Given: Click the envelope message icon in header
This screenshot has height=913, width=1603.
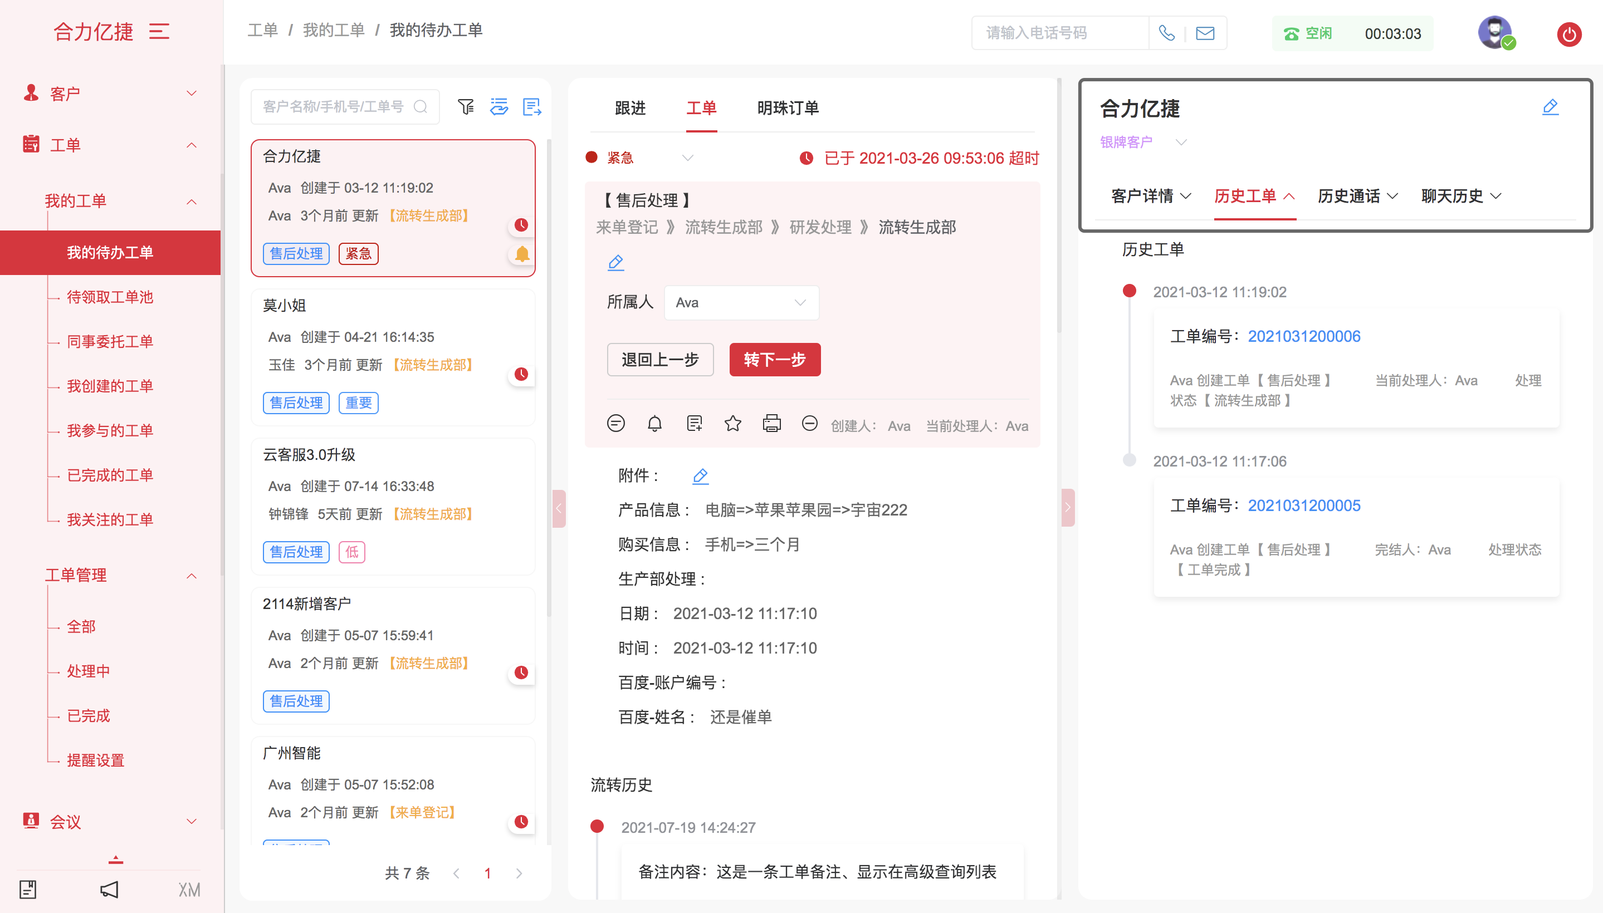Looking at the screenshot, I should point(1205,33).
